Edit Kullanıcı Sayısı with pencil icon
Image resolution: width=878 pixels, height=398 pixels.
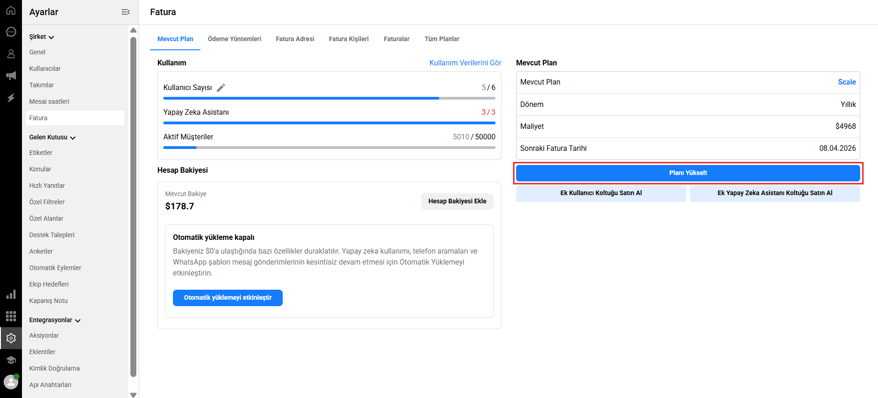point(221,88)
